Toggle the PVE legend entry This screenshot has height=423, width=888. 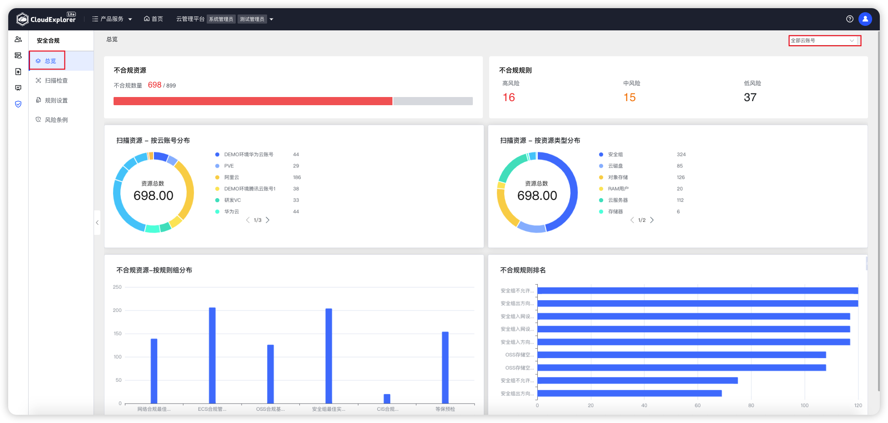pos(224,166)
